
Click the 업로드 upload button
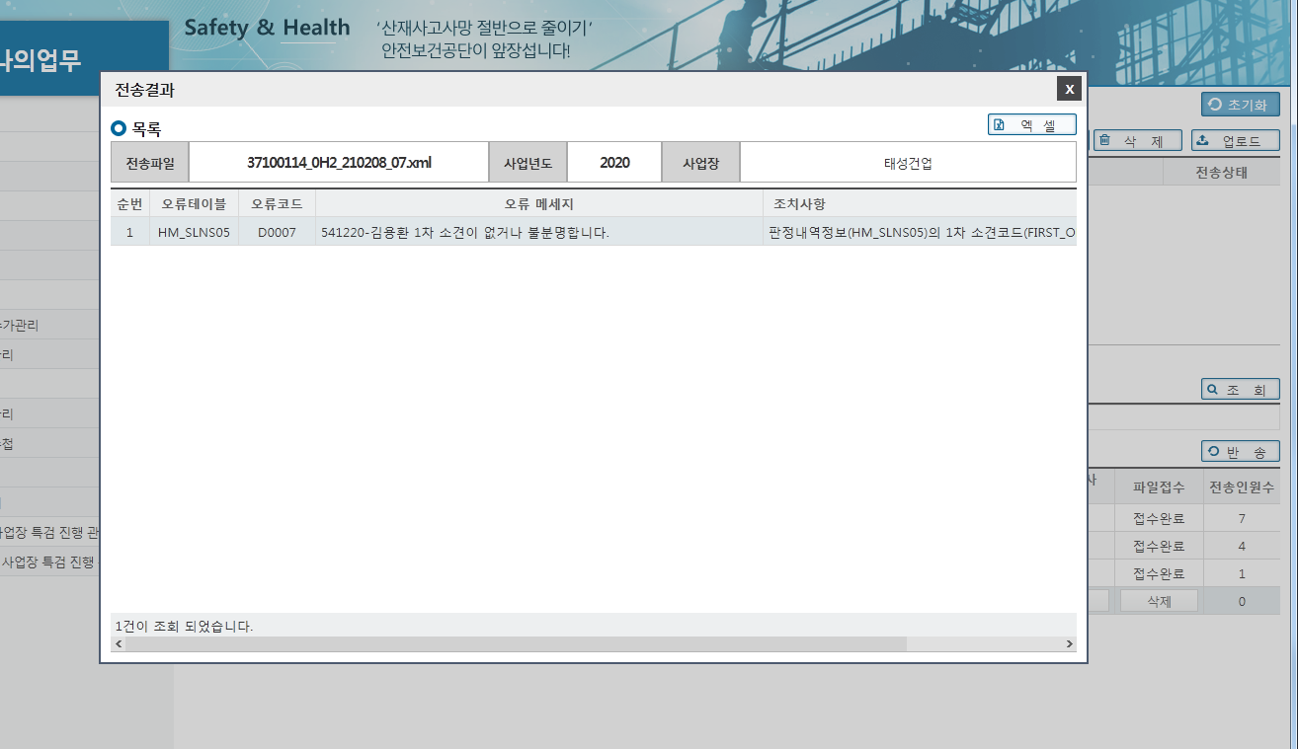point(1235,141)
